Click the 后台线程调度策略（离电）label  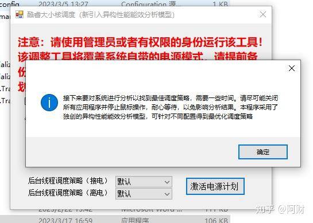pyautogui.click(x=68, y=193)
